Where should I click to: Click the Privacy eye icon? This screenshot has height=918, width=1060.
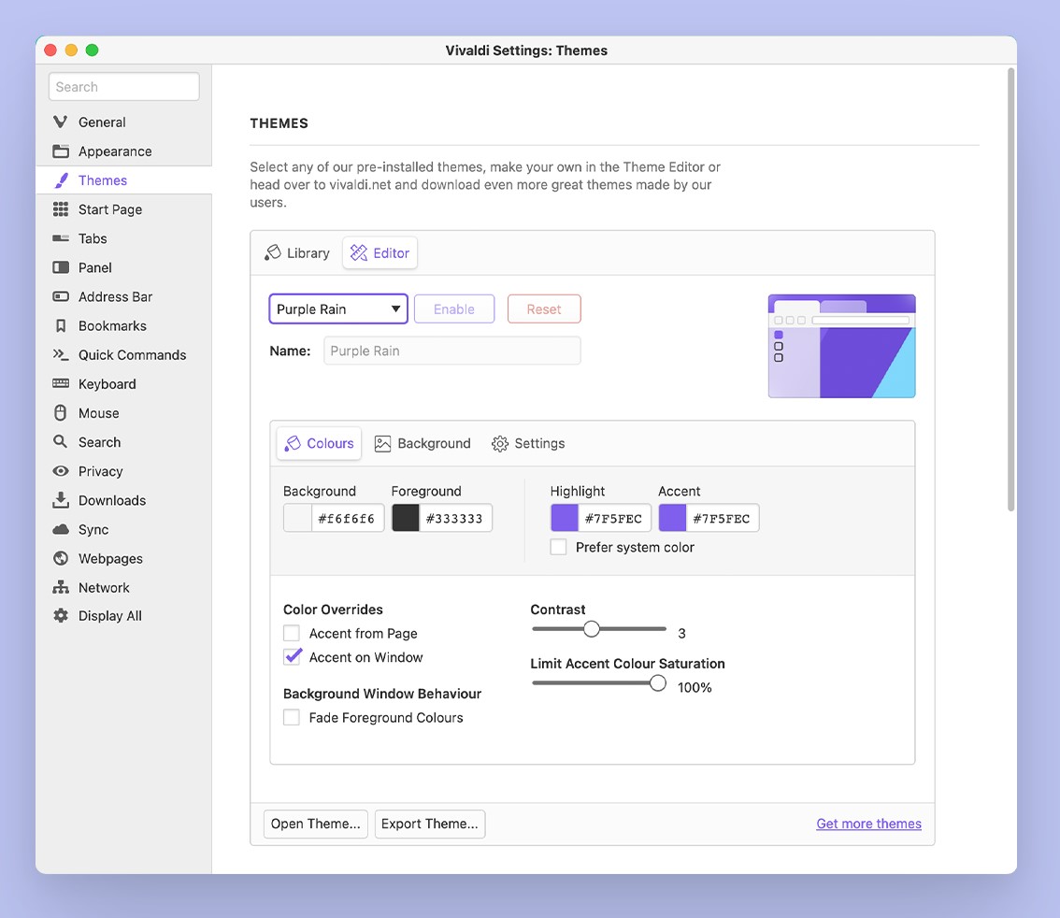pyautogui.click(x=60, y=470)
